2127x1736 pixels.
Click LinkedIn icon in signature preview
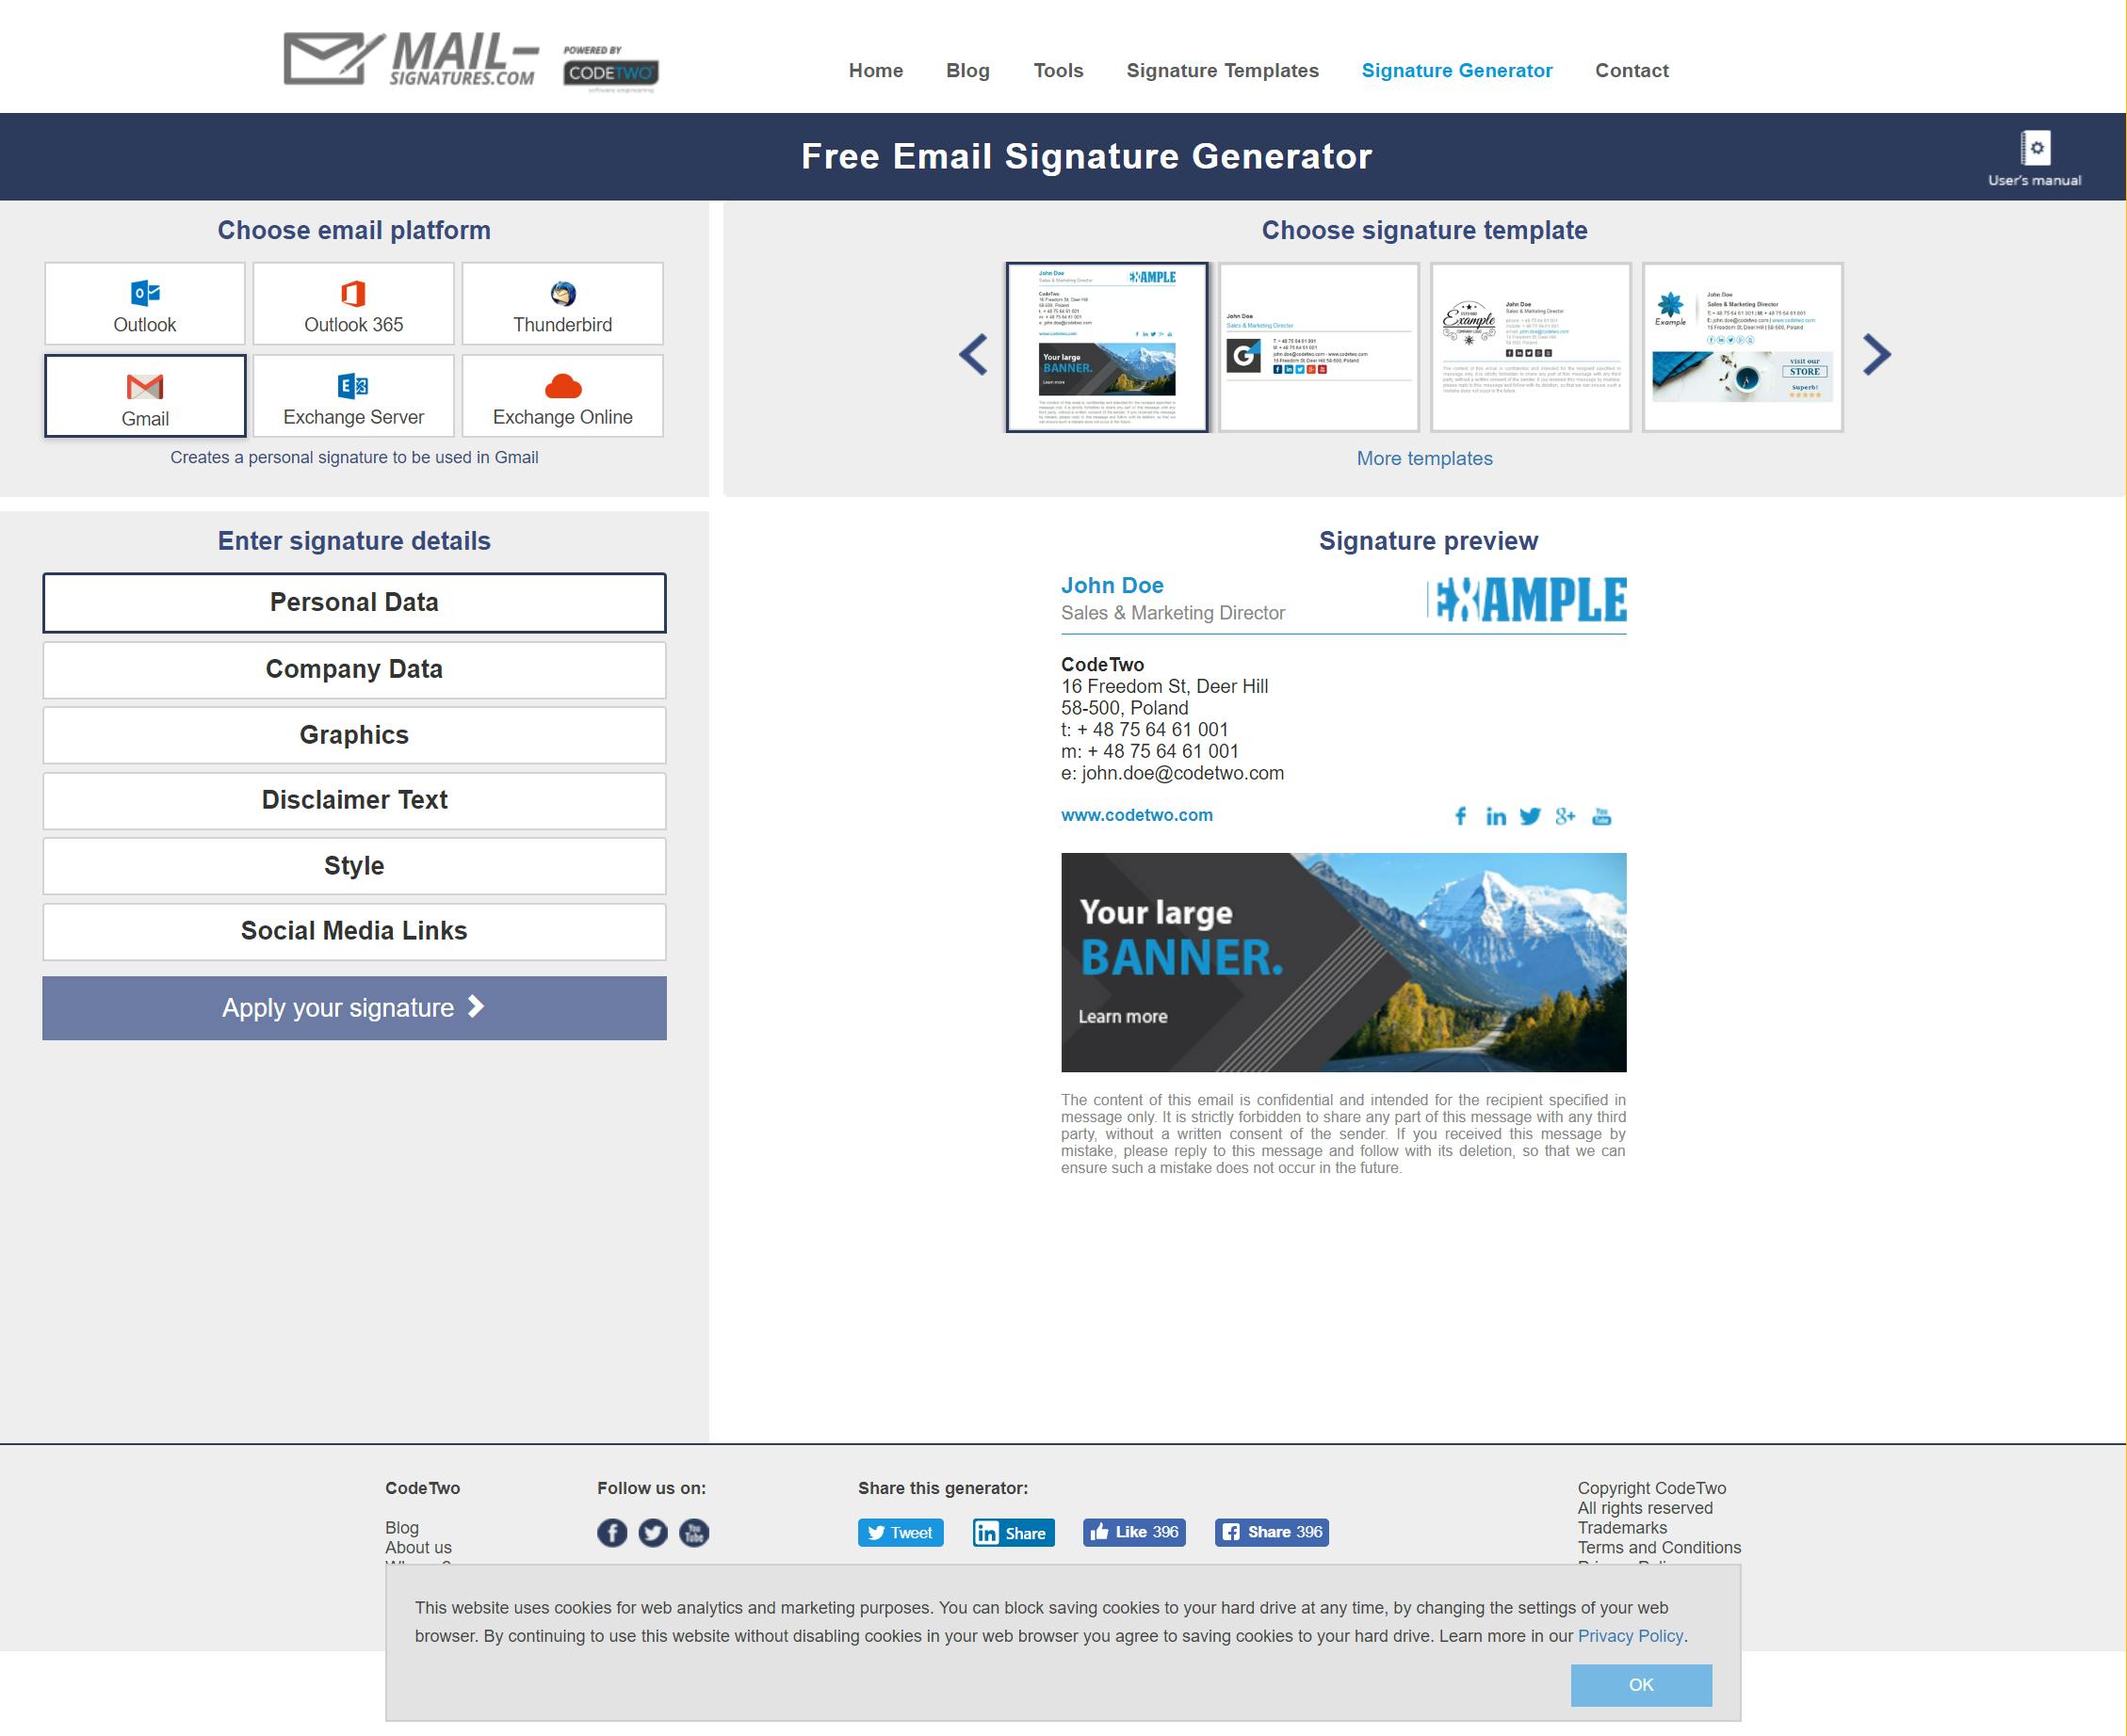(x=1496, y=817)
